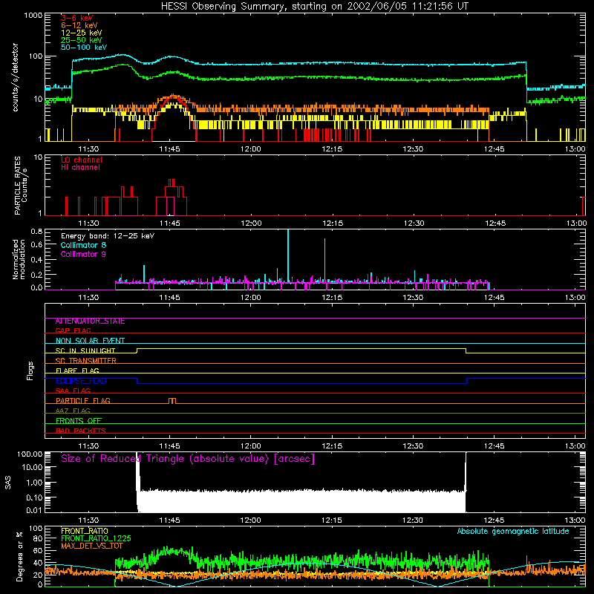Select the BAD_PACKETS flag label
The width and height of the screenshot is (594, 594).
coord(81,431)
